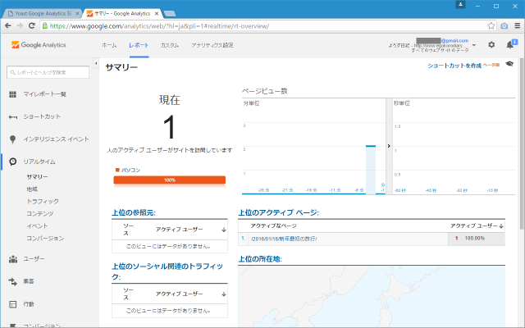
Task: Click ショートカットを作成 link
Action: [x=454, y=64]
